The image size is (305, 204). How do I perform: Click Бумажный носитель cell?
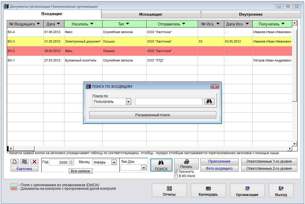pyautogui.click(x=83, y=60)
